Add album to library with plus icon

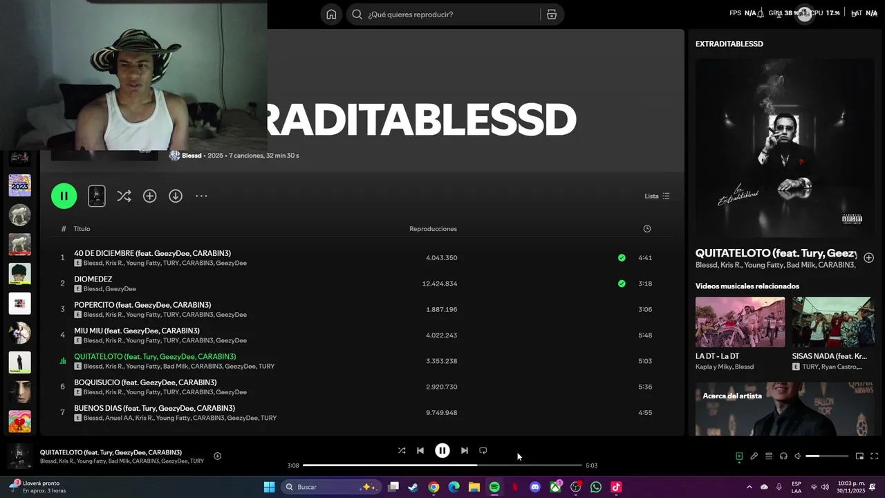coord(149,196)
